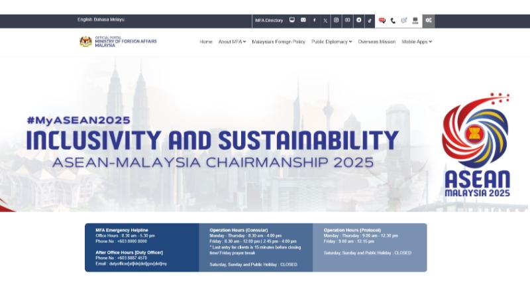Click the feedback form pencil icon
The image size is (530, 295).
[404, 21]
